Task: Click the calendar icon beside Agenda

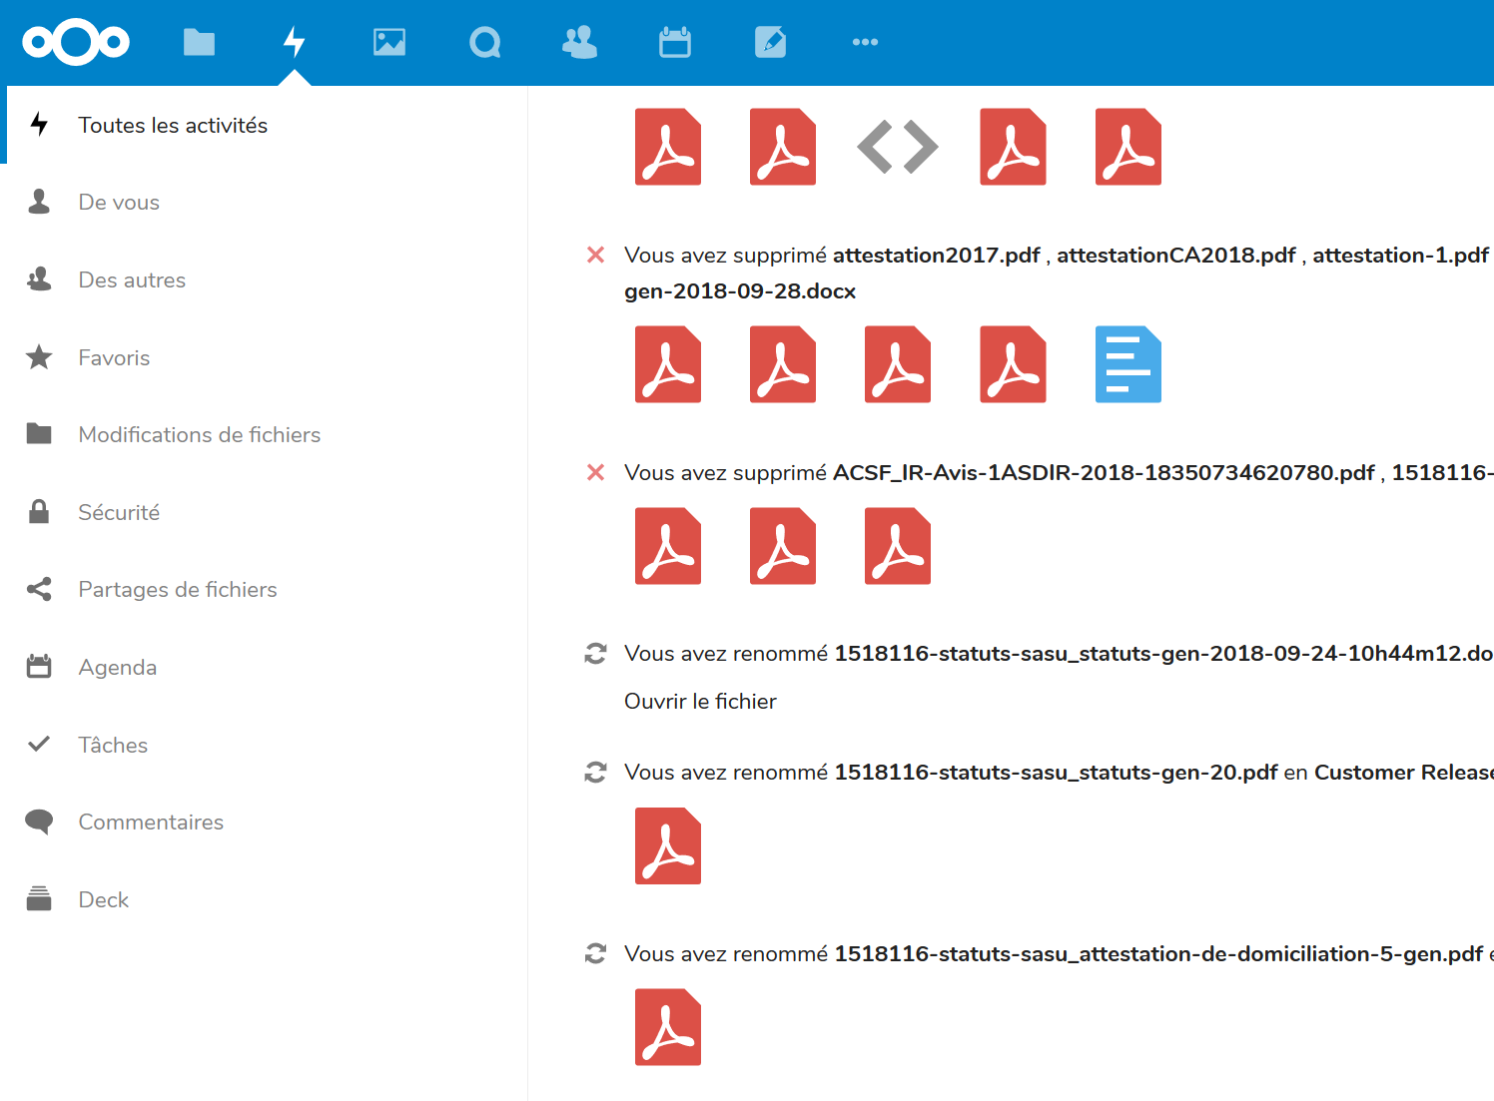Action: (39, 666)
